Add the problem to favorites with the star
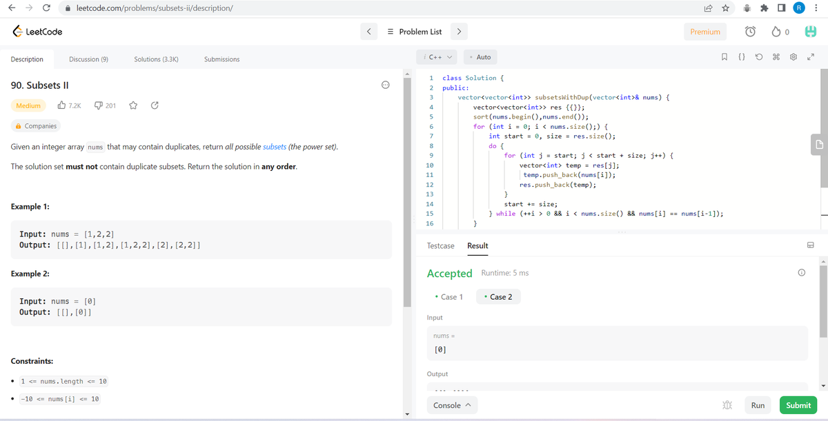Screen dimensions: 828x421 click(x=134, y=105)
